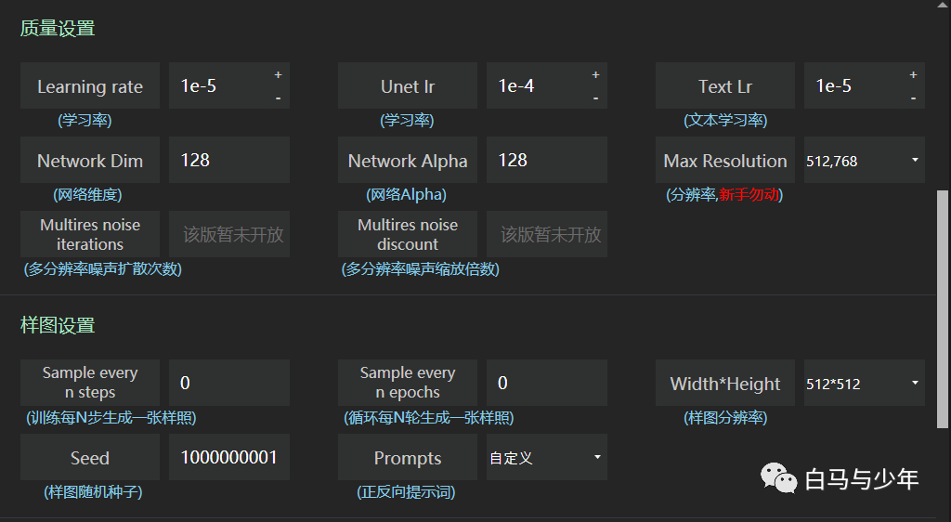
Task: Increase Unet lr with plus stepper
Action: coord(595,74)
